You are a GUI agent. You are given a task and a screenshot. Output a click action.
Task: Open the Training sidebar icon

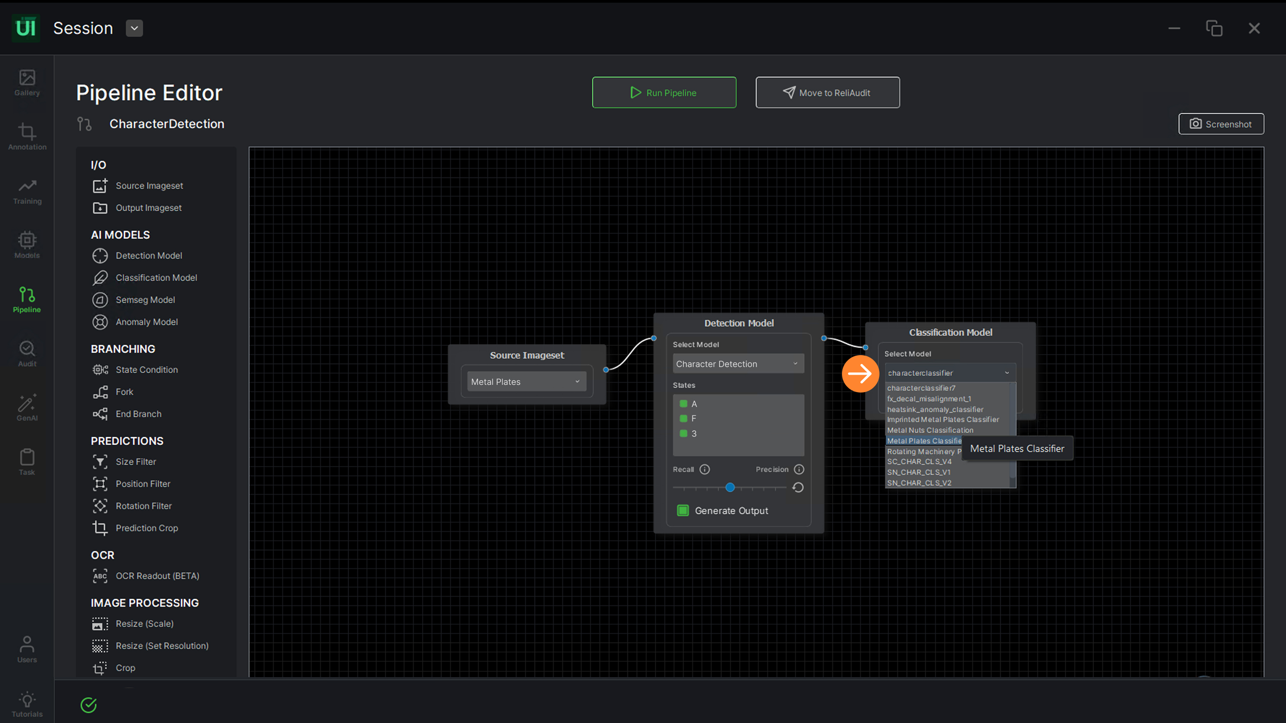pyautogui.click(x=27, y=192)
